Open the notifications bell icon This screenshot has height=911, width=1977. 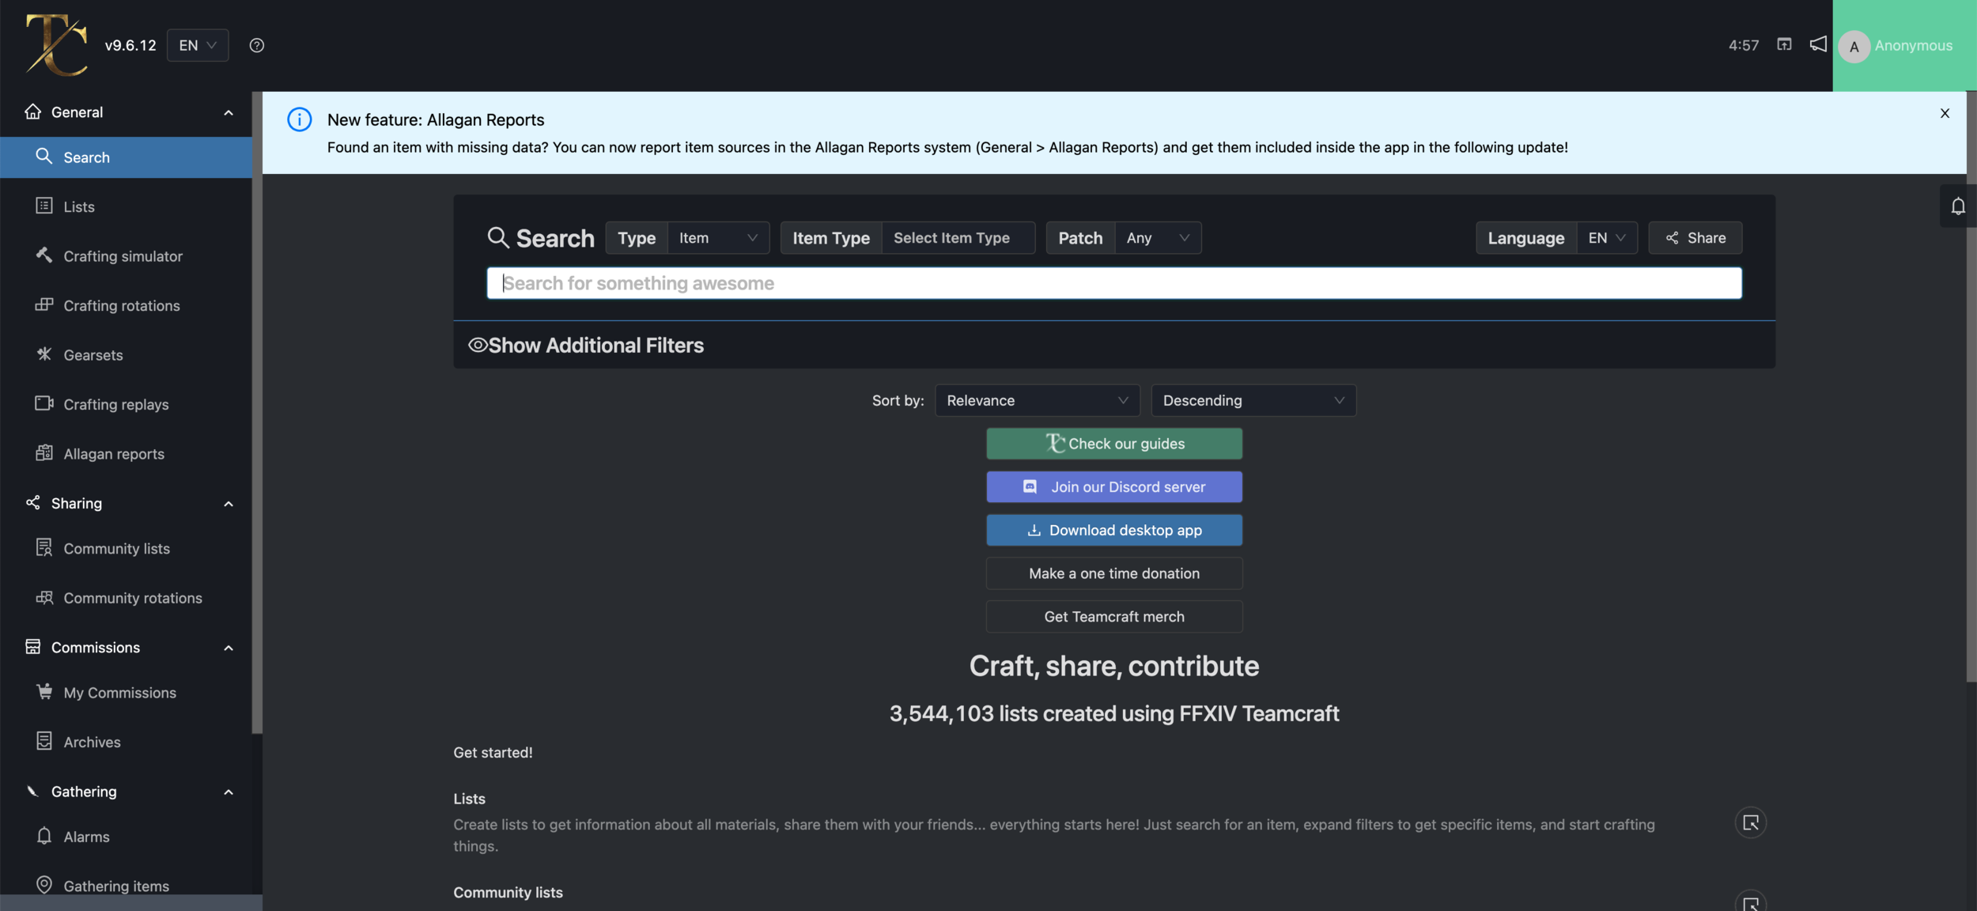point(1957,206)
